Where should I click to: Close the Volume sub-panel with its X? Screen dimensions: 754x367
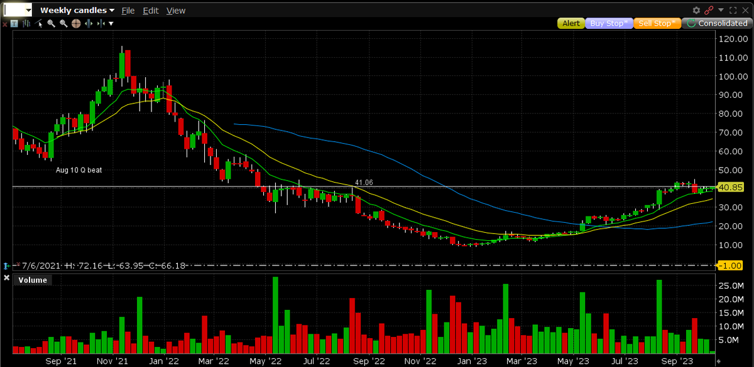[x=6, y=277]
